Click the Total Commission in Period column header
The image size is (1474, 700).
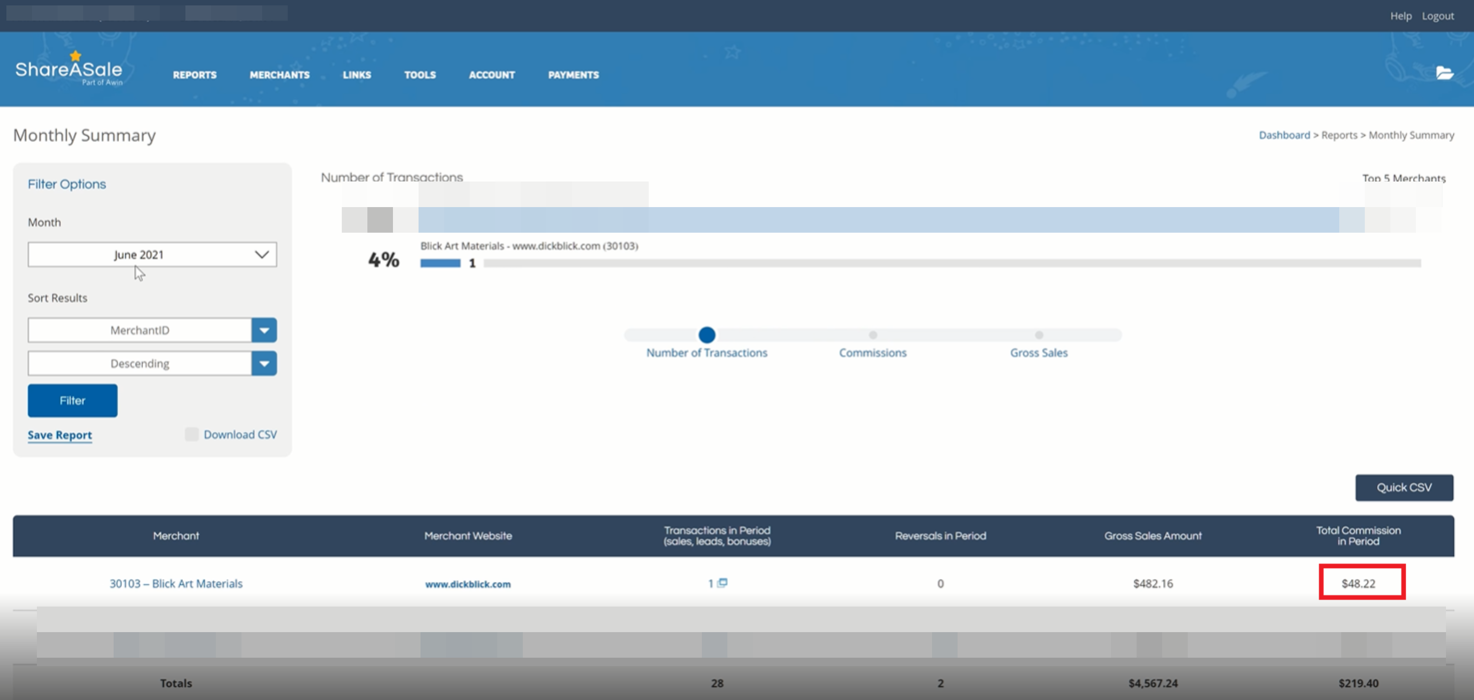click(x=1358, y=536)
